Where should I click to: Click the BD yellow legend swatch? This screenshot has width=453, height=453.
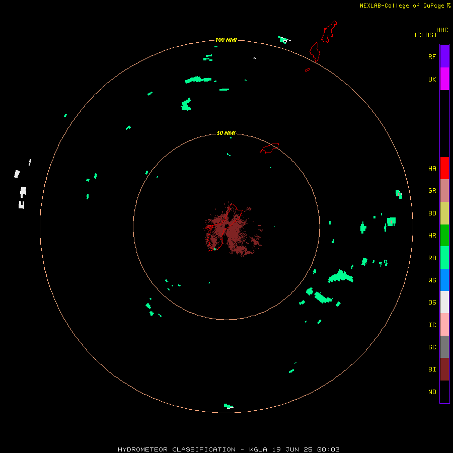tap(444, 213)
